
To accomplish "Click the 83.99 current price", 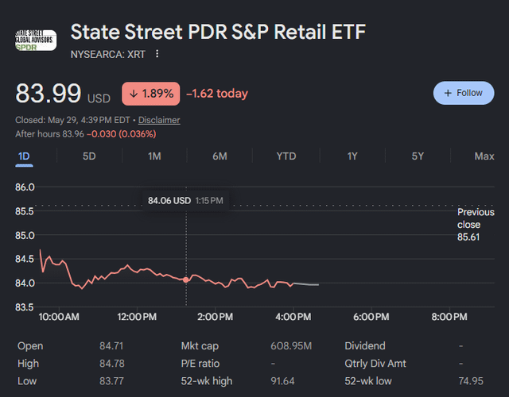I will tap(49, 94).
